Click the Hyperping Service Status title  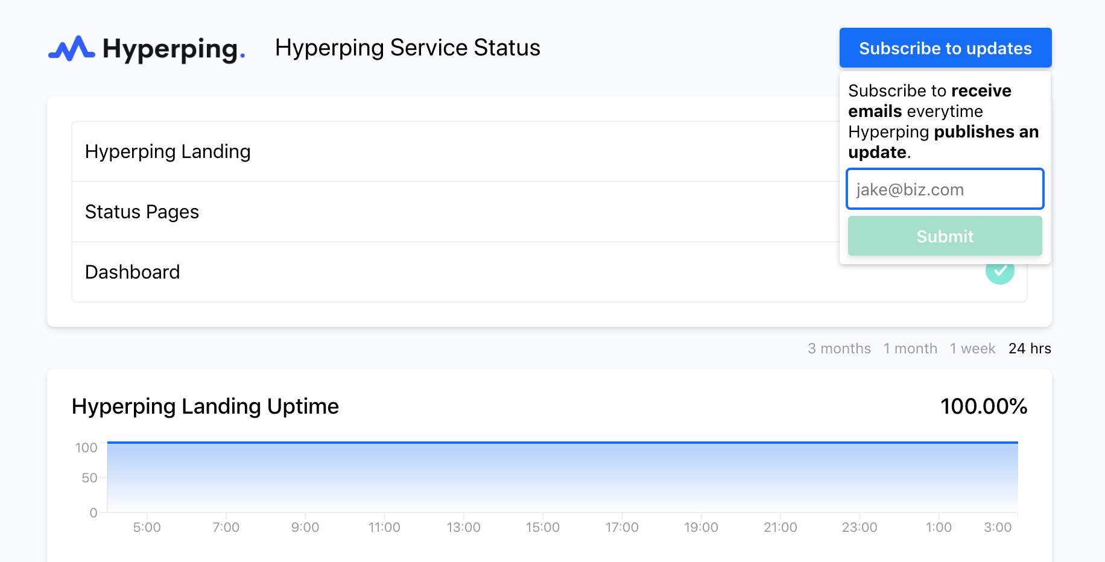point(408,48)
